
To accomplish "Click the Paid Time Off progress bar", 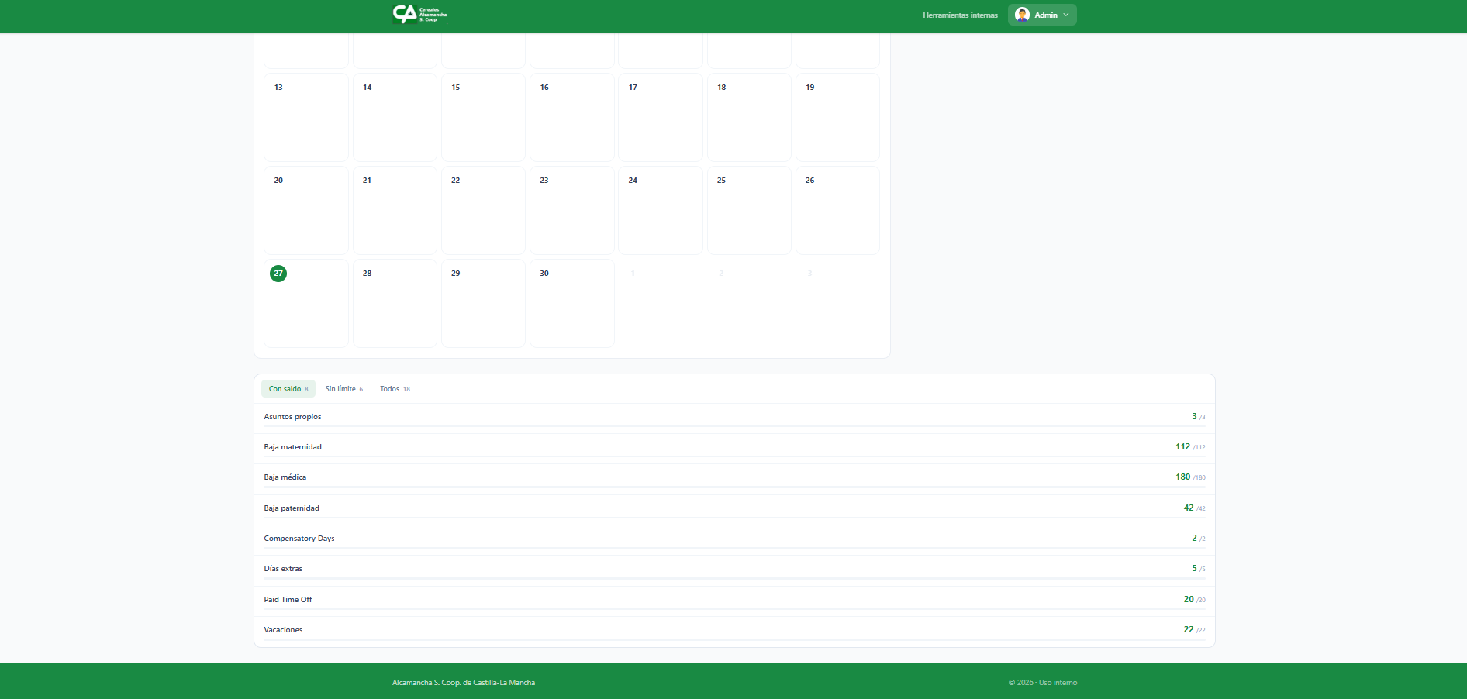I will point(733,609).
